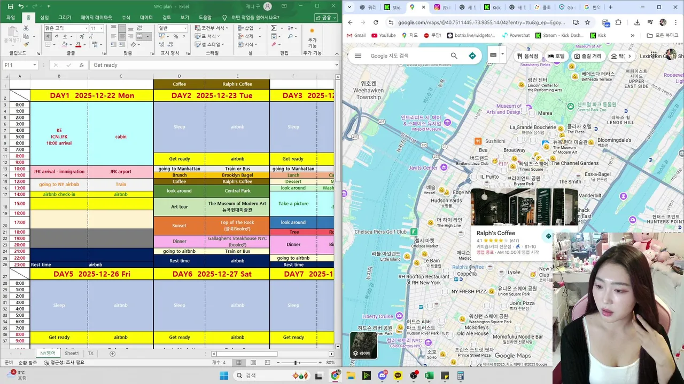
Task: Click the 호텔 hotels filter chip
Action: click(x=556, y=56)
